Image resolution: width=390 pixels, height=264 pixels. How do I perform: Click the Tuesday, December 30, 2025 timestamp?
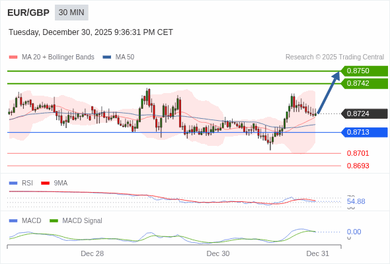coord(91,32)
